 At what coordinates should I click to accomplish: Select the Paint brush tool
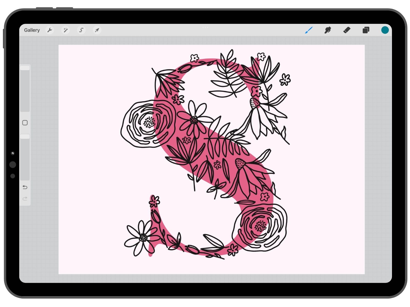(x=309, y=30)
